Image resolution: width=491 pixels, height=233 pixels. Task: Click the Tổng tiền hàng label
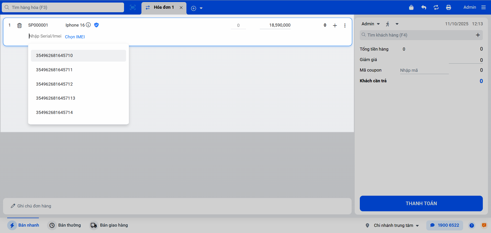(374, 49)
